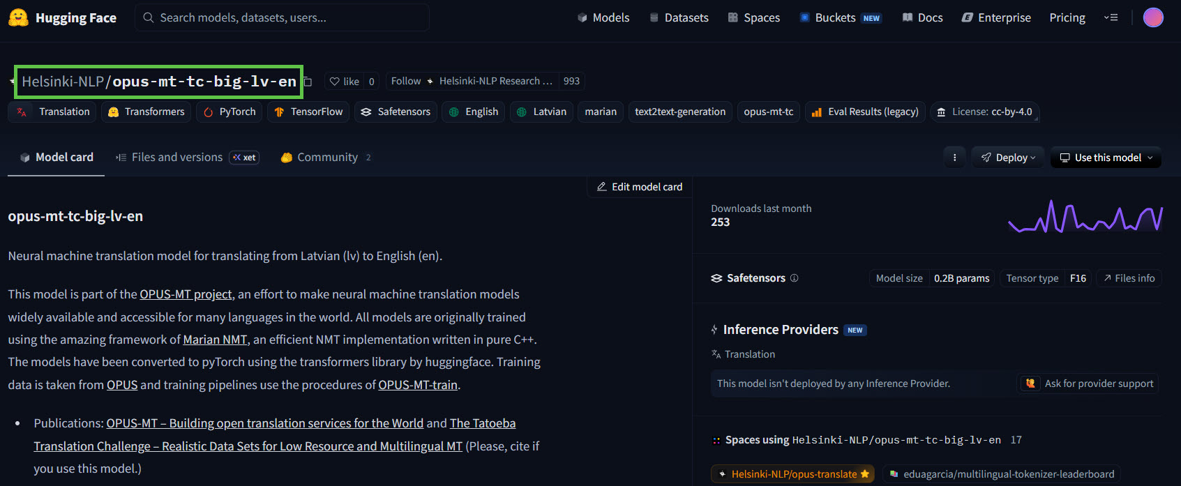1181x486 pixels.
Task: Open Docs in top navigation
Action: click(922, 17)
